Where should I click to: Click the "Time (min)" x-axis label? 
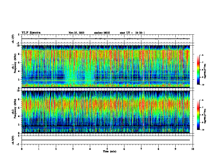(110, 151)
